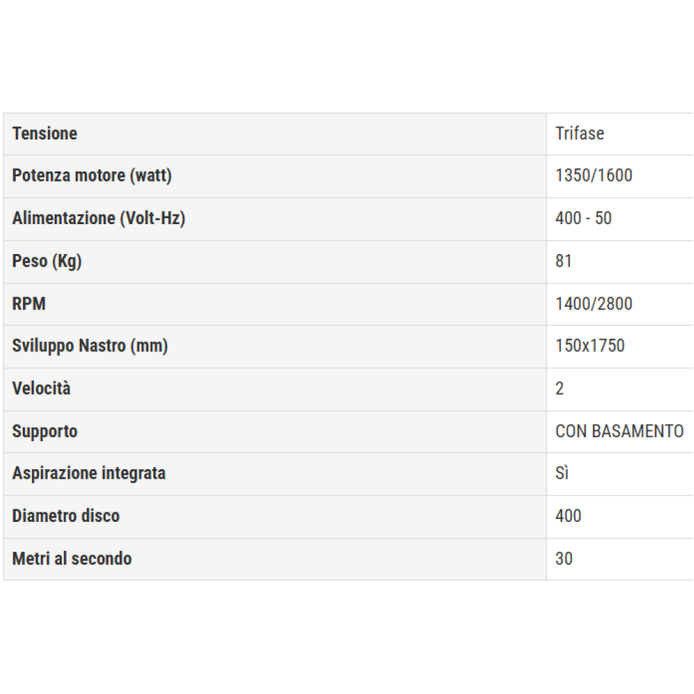Select the CON BASAMENTO value

[x=620, y=432]
